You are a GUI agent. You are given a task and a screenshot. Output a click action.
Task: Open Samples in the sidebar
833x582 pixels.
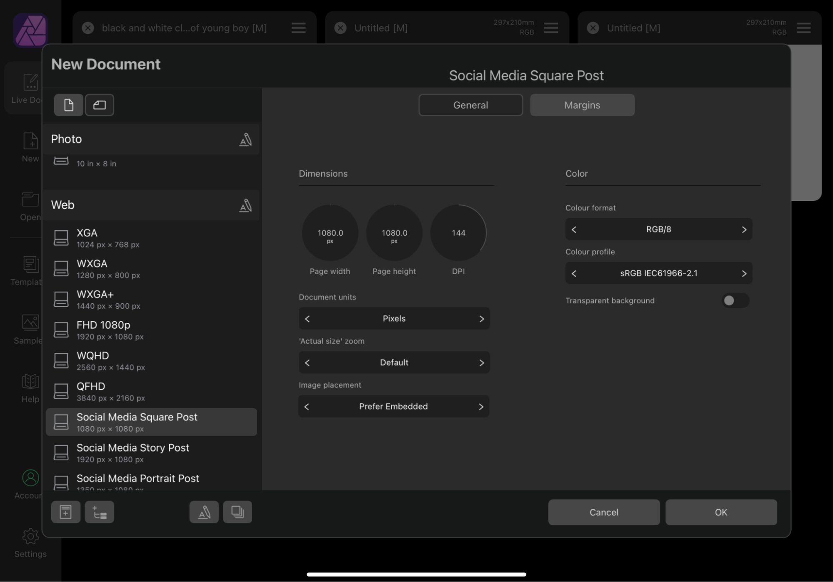pyautogui.click(x=28, y=329)
